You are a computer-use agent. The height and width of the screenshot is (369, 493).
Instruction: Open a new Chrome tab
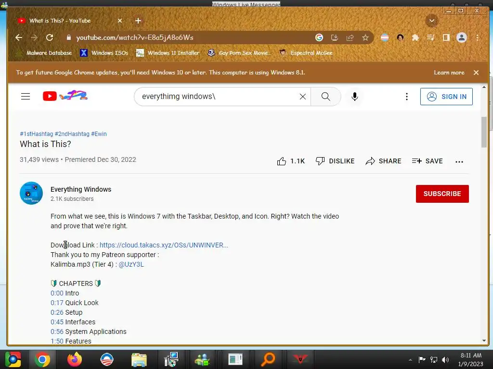[138, 21]
